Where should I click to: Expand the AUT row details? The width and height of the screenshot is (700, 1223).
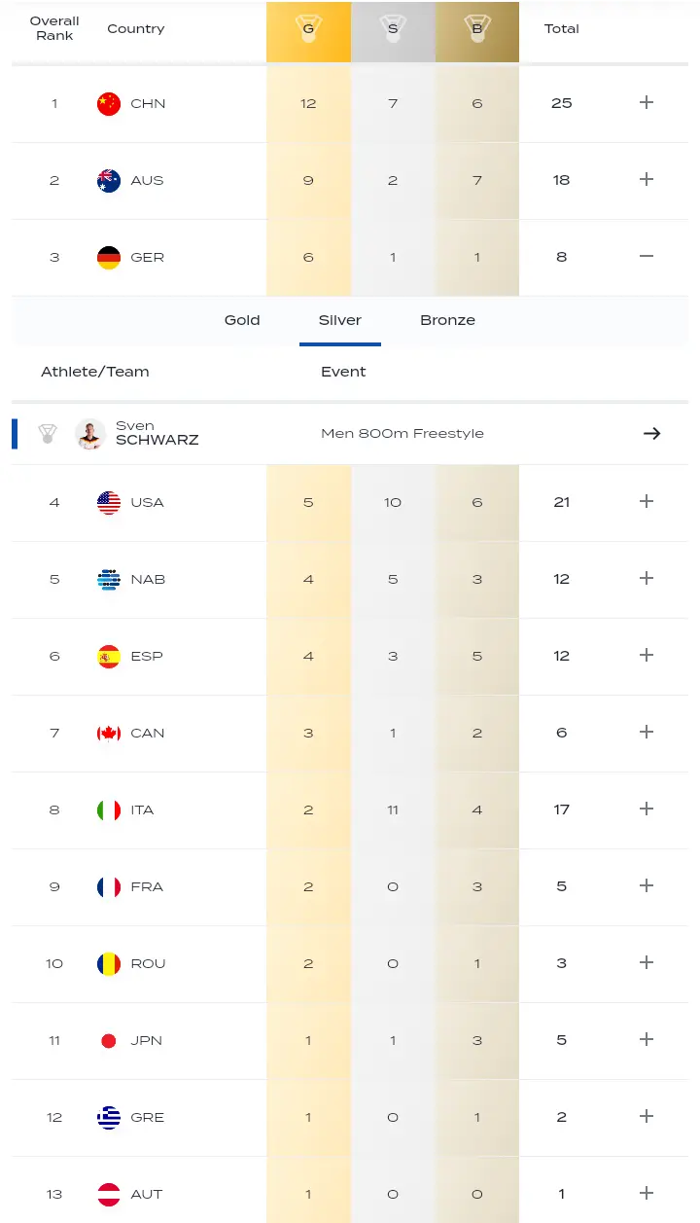point(647,1194)
